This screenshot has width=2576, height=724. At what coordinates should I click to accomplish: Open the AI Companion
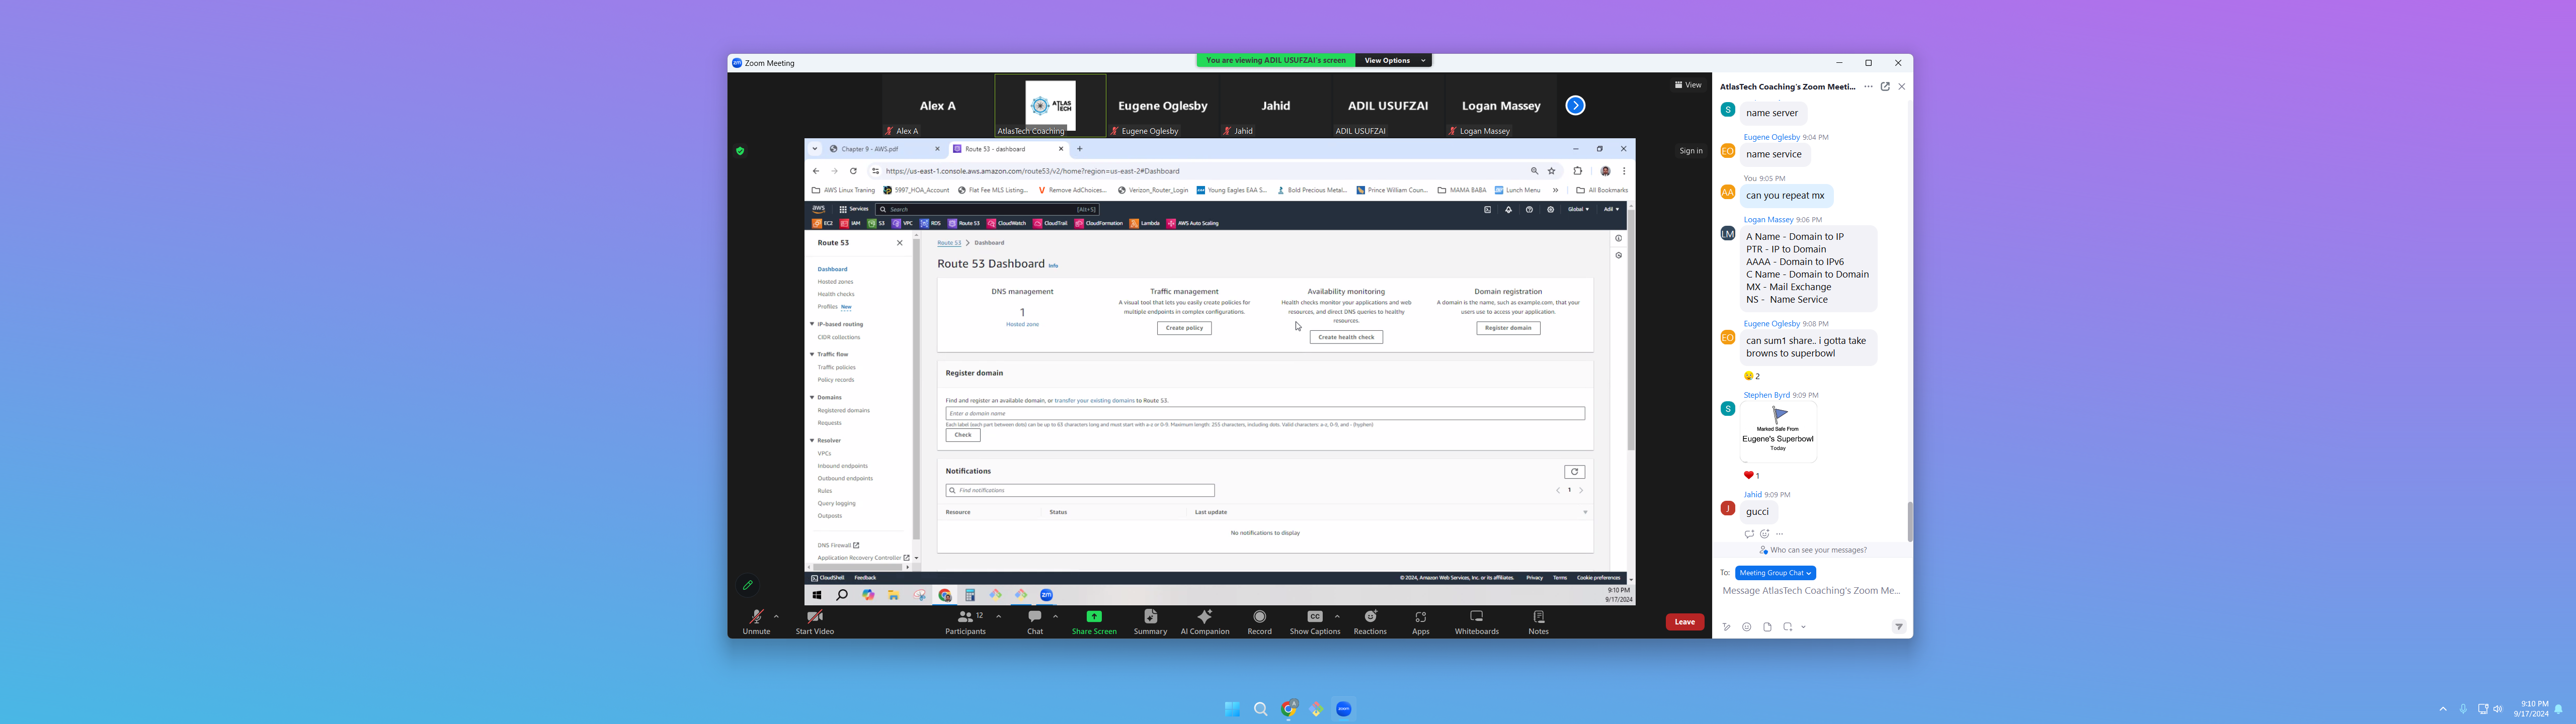point(1204,621)
